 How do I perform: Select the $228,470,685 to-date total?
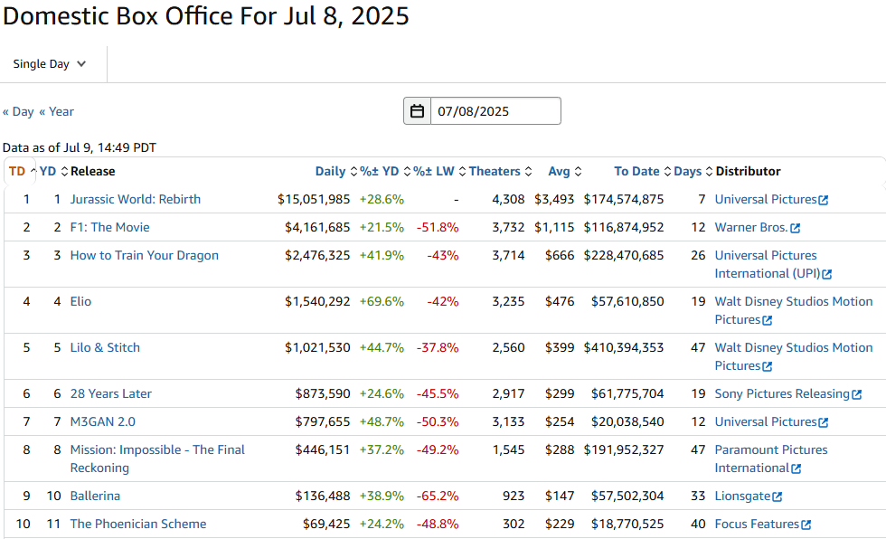click(x=624, y=255)
